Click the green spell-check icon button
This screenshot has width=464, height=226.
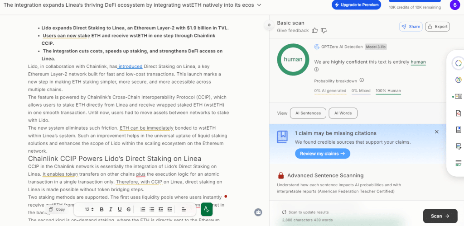point(207,209)
